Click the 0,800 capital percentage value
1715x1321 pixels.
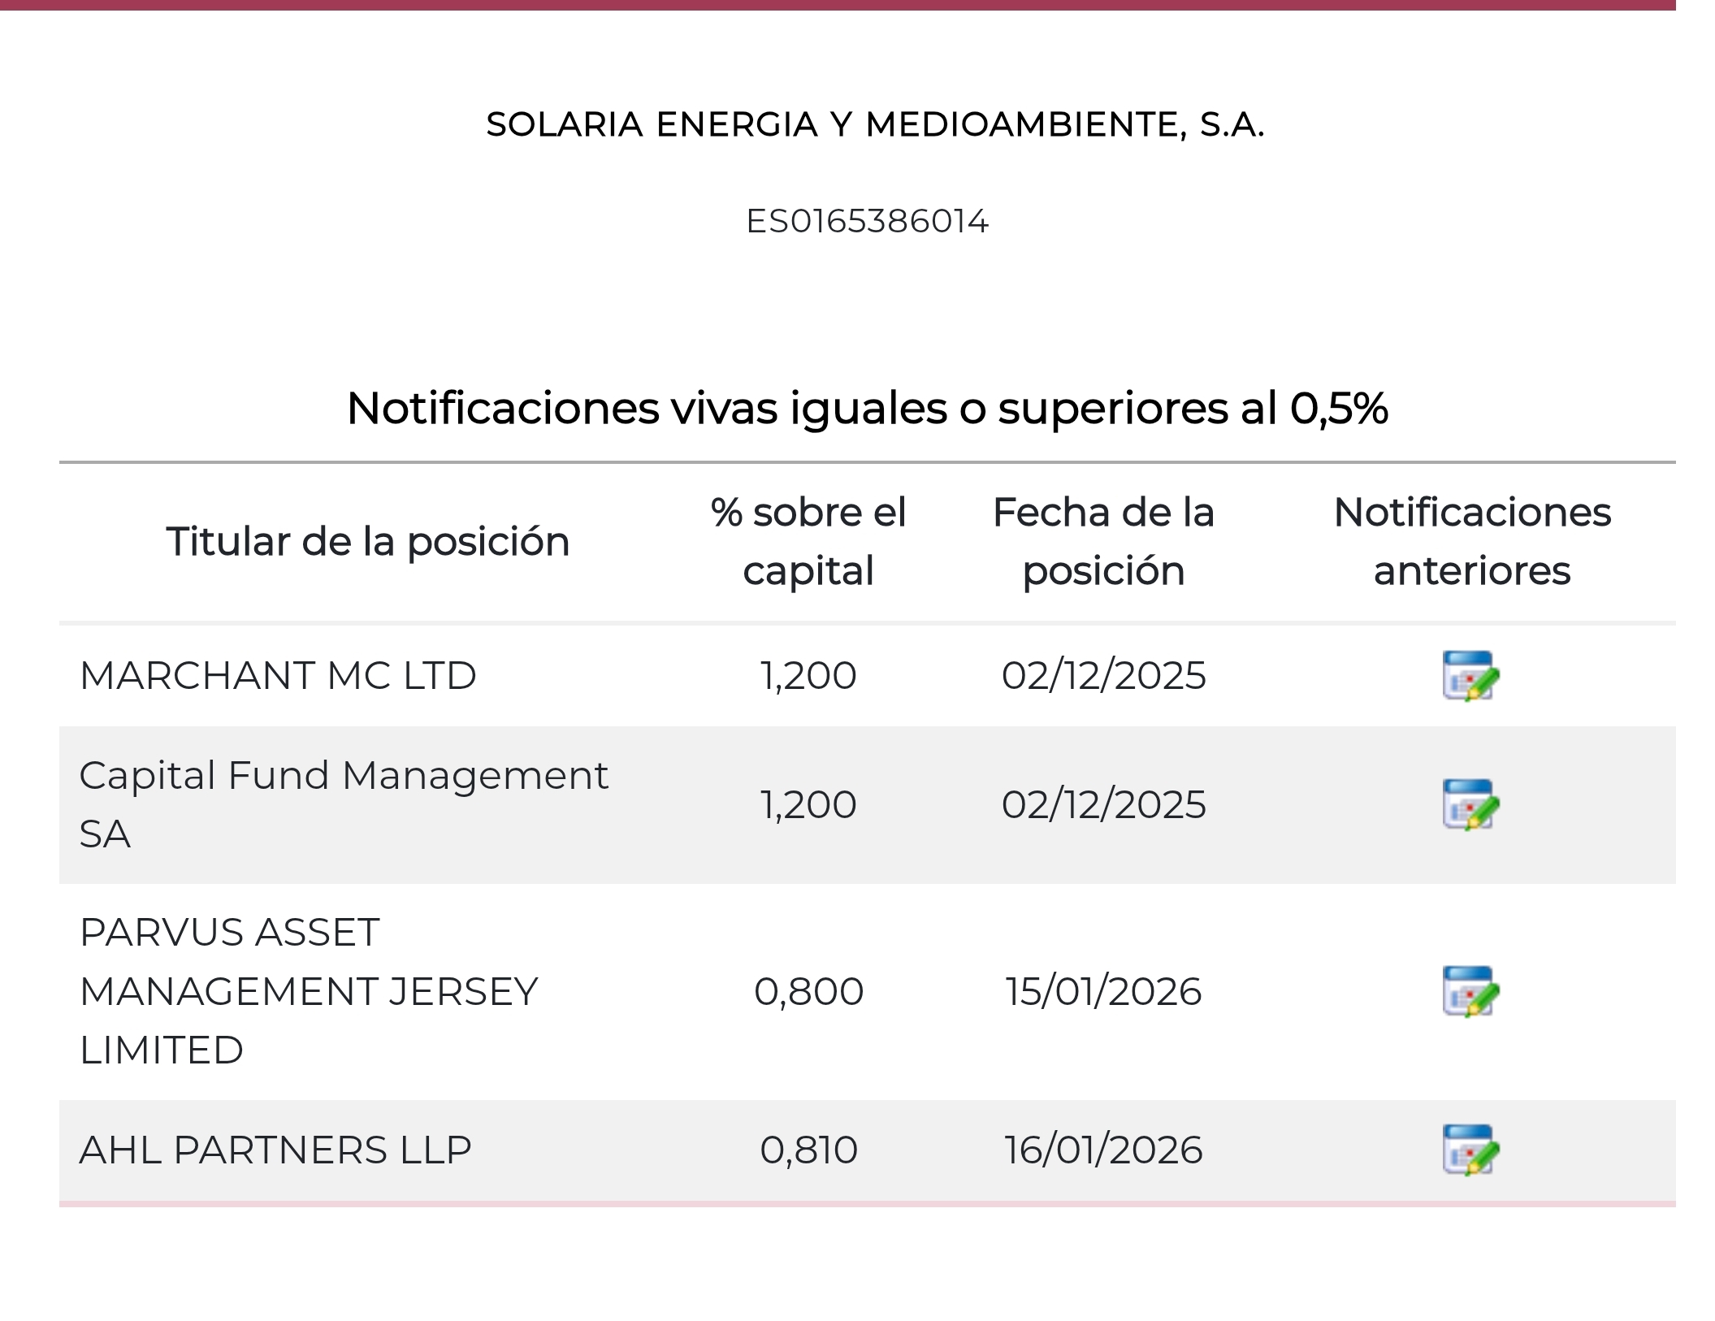click(x=808, y=992)
